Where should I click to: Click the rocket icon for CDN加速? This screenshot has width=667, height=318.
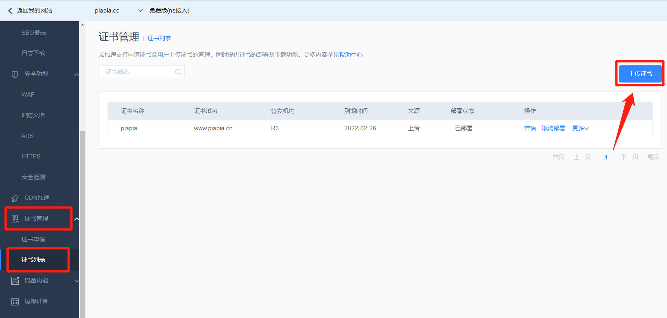pyautogui.click(x=15, y=198)
